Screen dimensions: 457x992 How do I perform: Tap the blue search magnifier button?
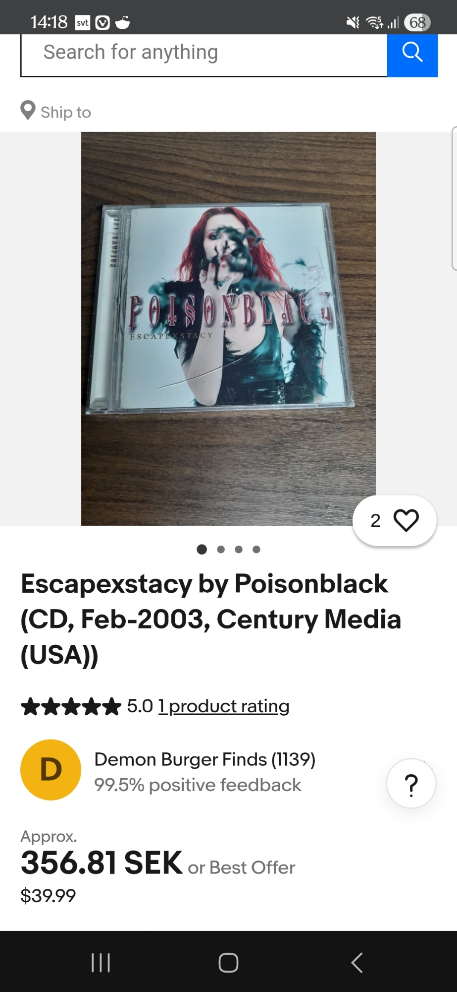pos(412,53)
